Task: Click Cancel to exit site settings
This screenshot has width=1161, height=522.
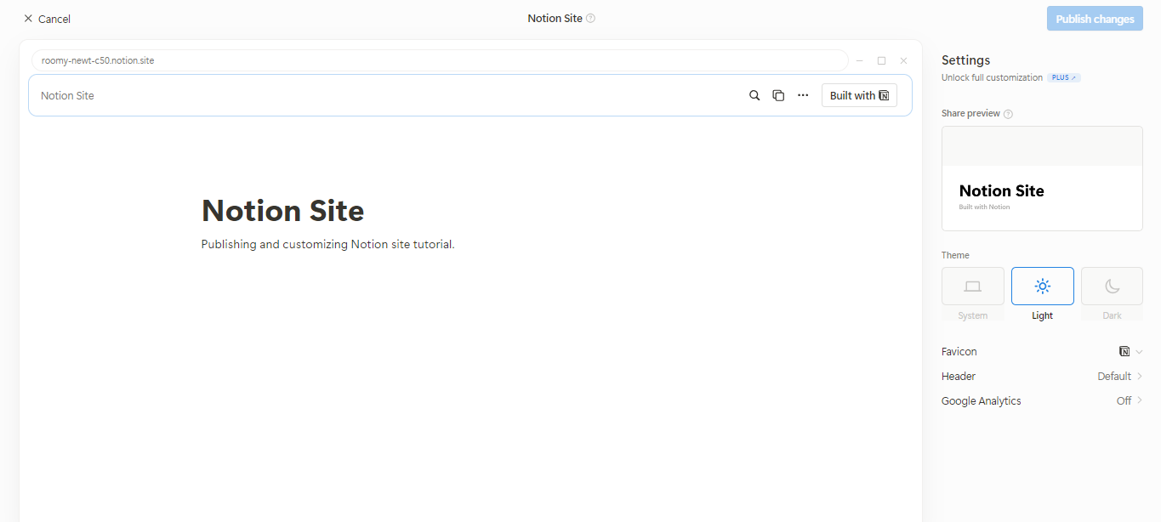Action: point(47,19)
